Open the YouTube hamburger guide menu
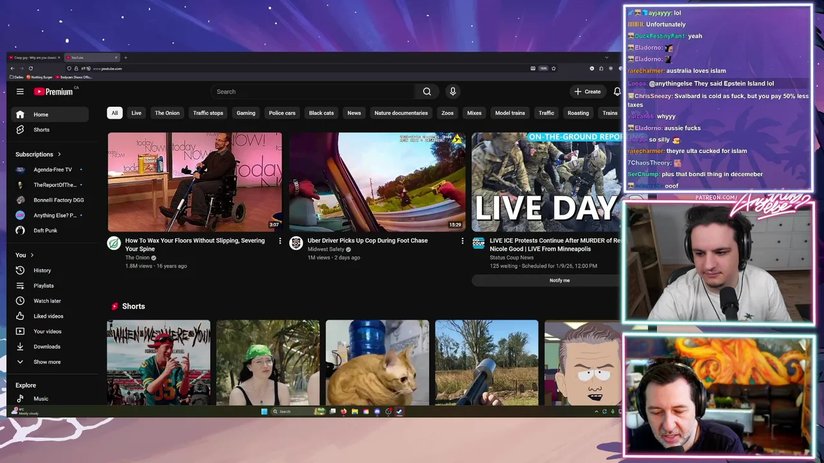Screen dimensions: 824x463 (20, 91)
